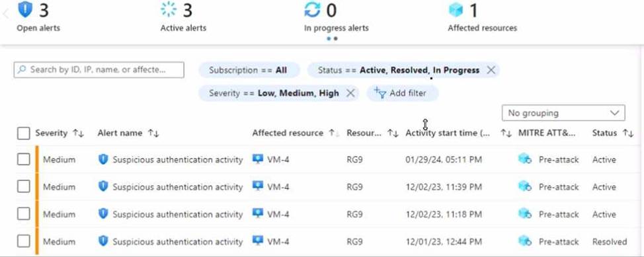Open the No grouping dropdown
The height and width of the screenshot is (257, 644).
click(x=563, y=113)
